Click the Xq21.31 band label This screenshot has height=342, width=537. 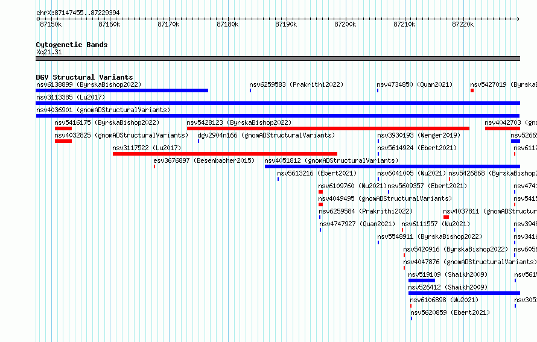(x=49, y=52)
